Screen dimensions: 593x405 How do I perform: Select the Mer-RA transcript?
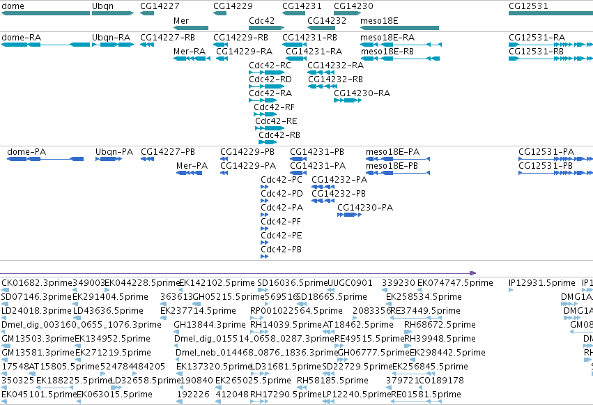coord(192,59)
